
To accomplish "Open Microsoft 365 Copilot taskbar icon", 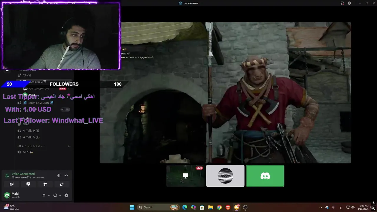I will (193, 207).
